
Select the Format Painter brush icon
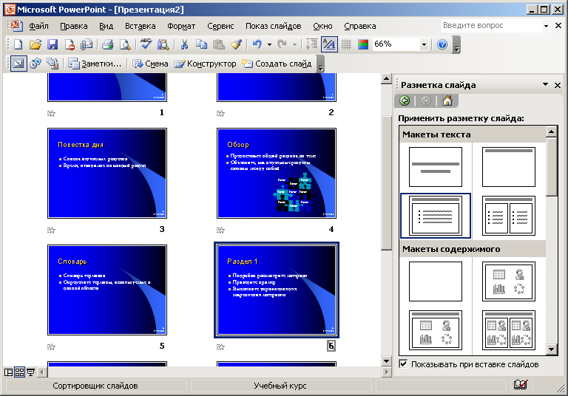(x=236, y=44)
